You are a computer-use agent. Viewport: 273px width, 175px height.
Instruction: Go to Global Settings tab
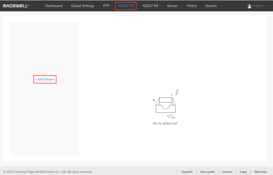(83, 6)
